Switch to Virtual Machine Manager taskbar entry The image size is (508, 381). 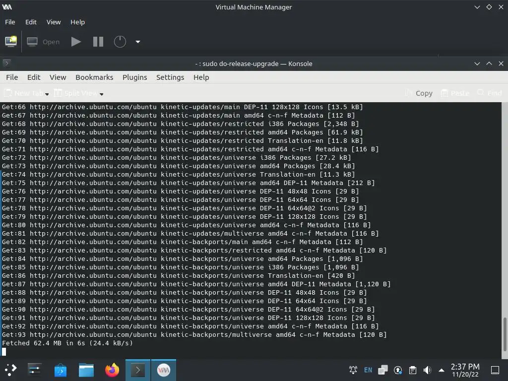click(164, 370)
